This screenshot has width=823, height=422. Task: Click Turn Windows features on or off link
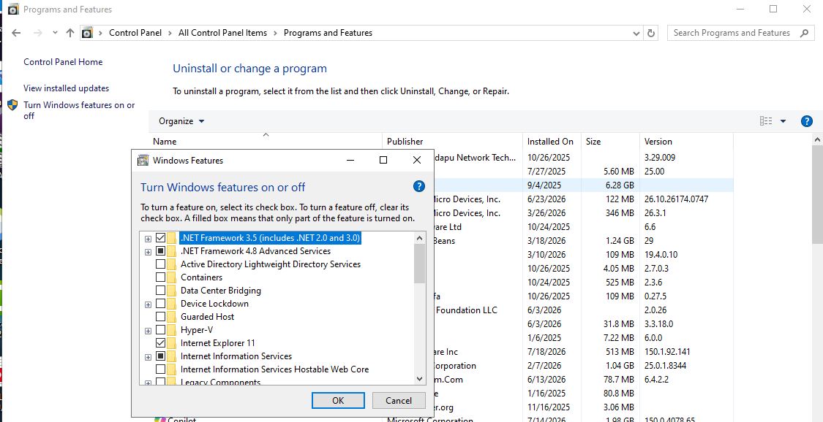[79, 110]
